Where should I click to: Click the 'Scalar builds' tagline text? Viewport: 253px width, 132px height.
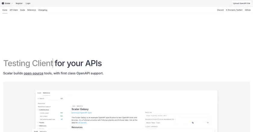(13, 73)
